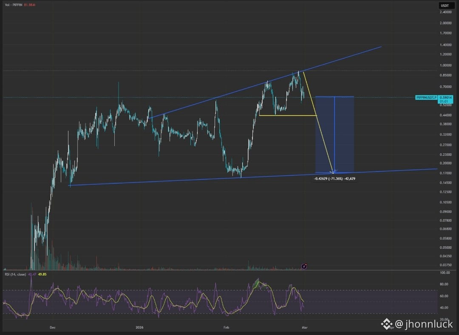
Task: Click the 2.40000 price scale value
Action: (445, 12)
